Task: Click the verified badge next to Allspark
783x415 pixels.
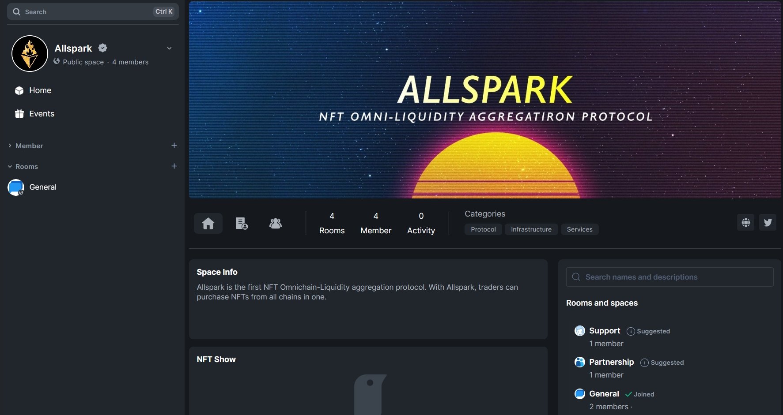Action: [103, 48]
